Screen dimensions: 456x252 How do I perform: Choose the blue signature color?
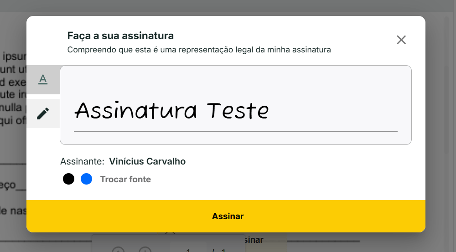87,179
